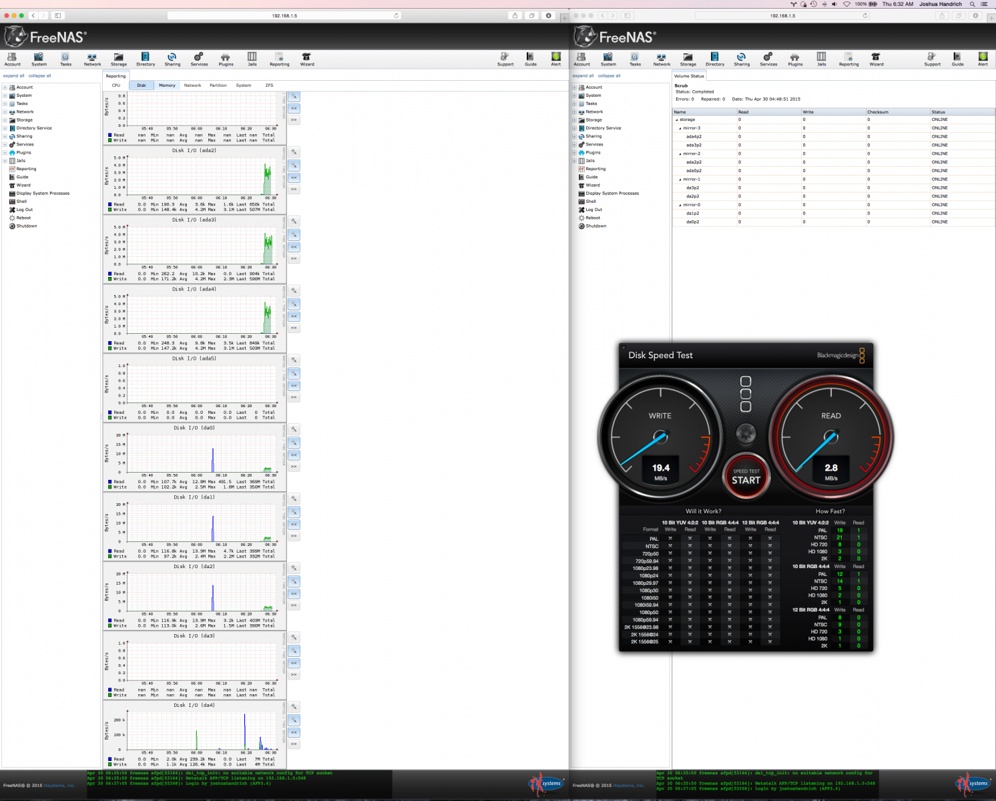This screenshot has height=801, width=996.
Task: Open Plugins from left window's toolbar
Action: [226, 59]
